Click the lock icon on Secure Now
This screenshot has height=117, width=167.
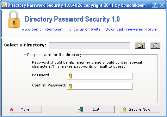click(124, 110)
